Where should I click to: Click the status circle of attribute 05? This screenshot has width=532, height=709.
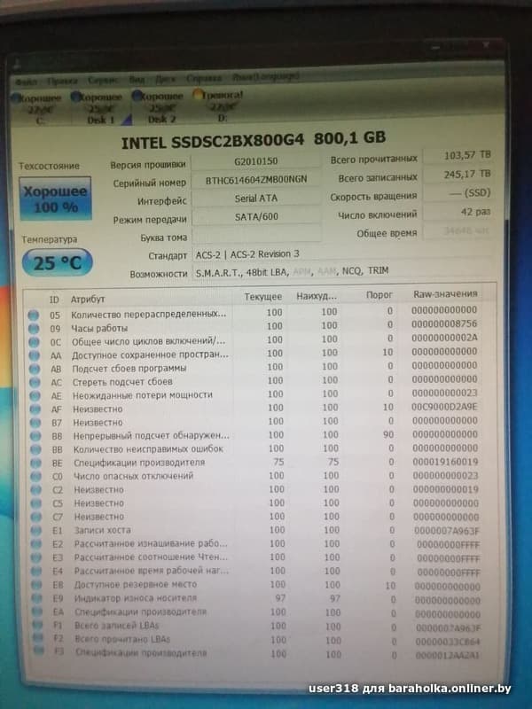34,316
